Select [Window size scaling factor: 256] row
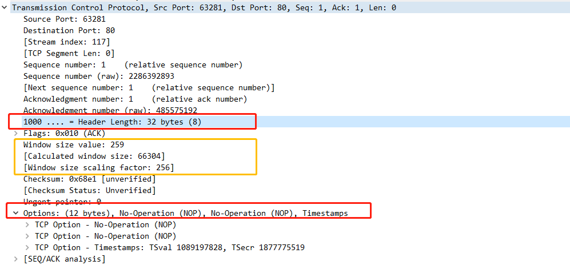The width and height of the screenshot is (570, 265). pyautogui.click(x=98, y=168)
